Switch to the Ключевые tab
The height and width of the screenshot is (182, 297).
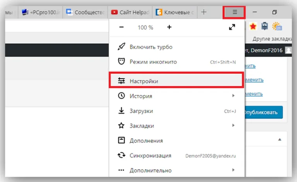click(x=175, y=12)
